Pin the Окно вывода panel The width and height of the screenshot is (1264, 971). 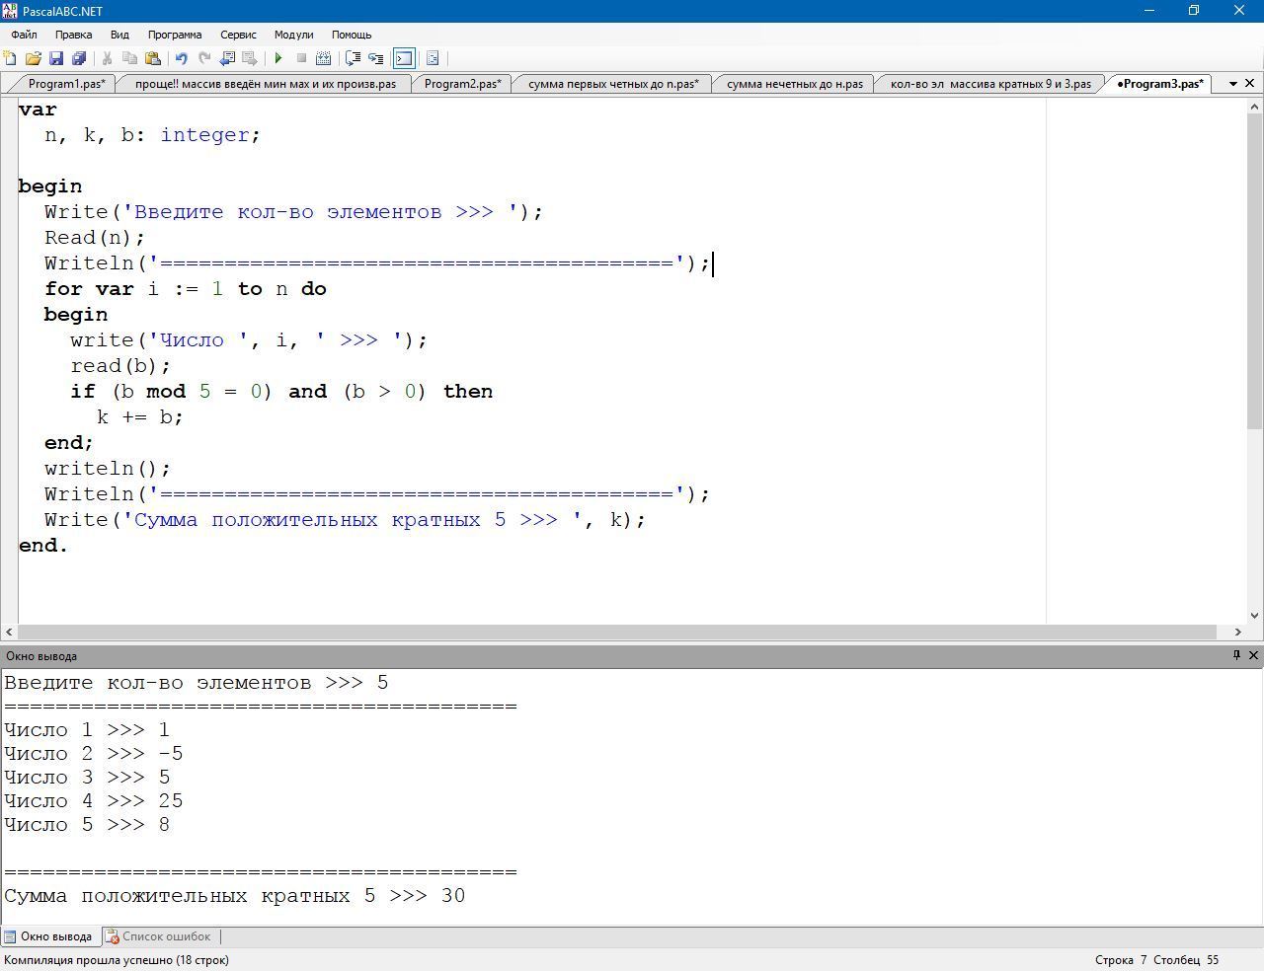click(1236, 655)
